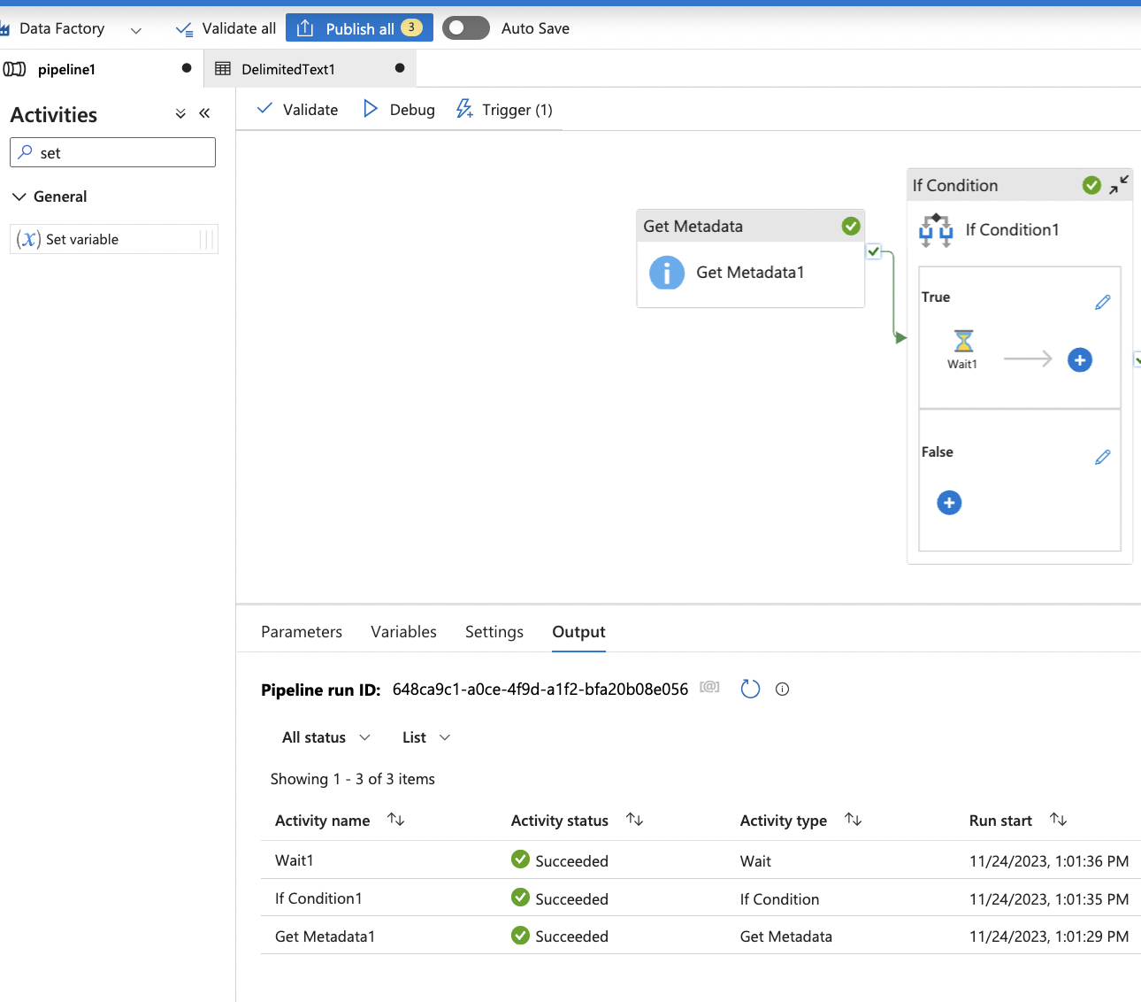Image resolution: width=1141 pixels, height=1002 pixels.
Task: Open the Output tab
Action: point(578,632)
